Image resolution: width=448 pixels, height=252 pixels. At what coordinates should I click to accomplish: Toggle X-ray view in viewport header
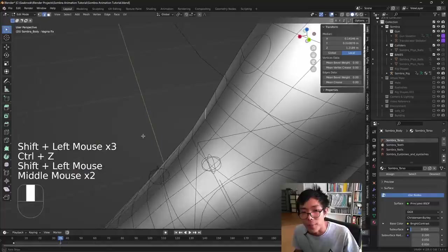point(342,14)
